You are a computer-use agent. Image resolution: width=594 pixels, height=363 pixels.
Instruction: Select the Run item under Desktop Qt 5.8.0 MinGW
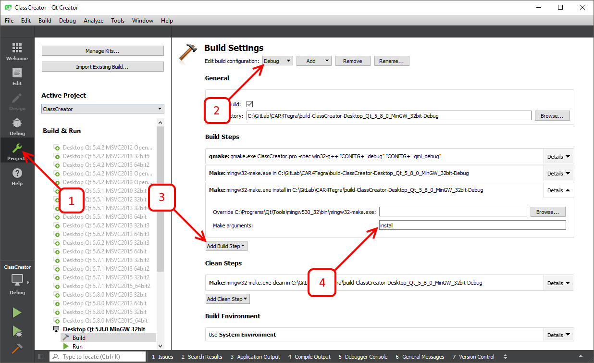pyautogui.click(x=77, y=346)
